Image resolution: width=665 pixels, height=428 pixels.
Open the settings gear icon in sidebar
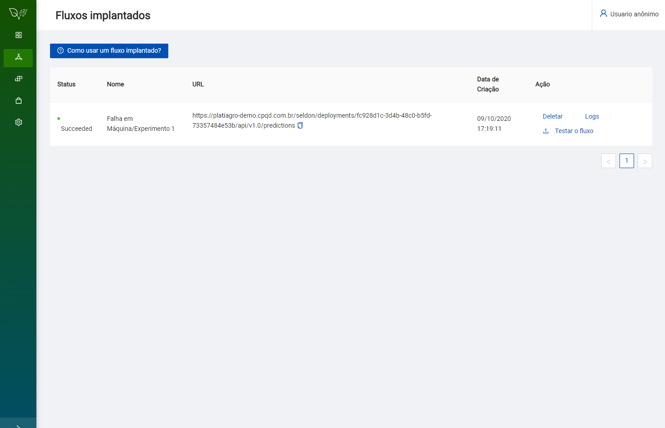click(x=19, y=122)
